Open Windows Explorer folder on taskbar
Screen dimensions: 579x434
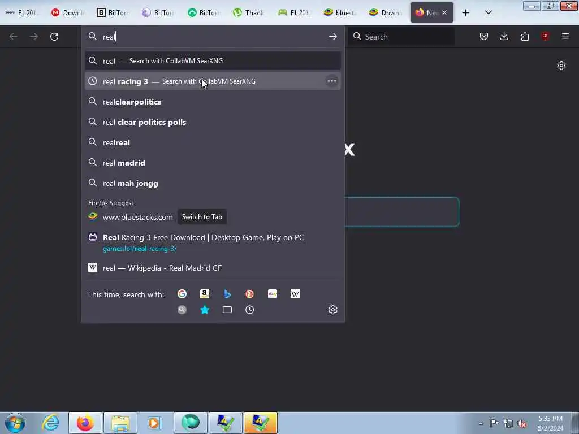tap(120, 423)
